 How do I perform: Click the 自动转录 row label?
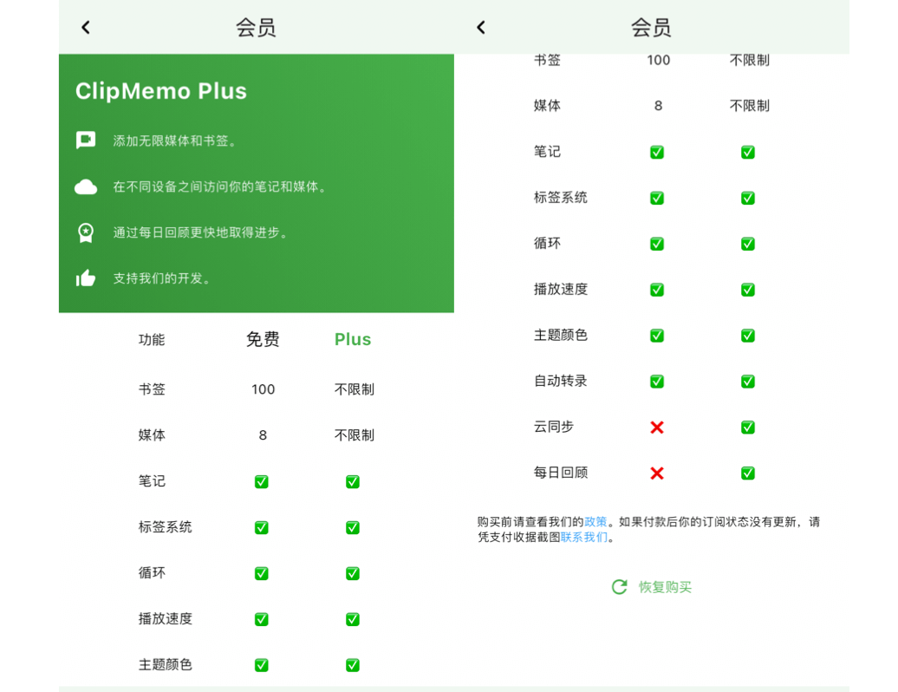pyautogui.click(x=561, y=381)
